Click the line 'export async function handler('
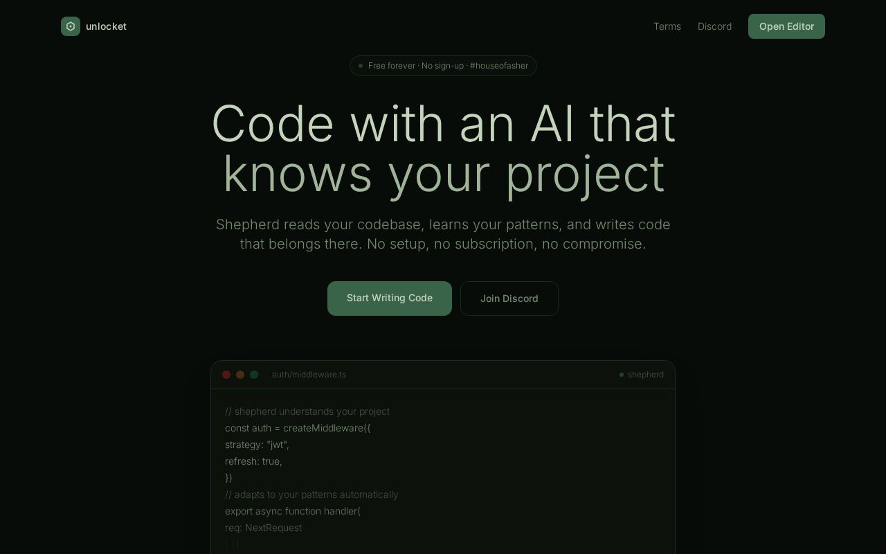Screen dimensions: 886x554 pyautogui.click(x=293, y=511)
